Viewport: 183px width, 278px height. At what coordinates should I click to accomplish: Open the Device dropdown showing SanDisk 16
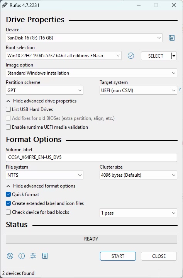[84, 38]
